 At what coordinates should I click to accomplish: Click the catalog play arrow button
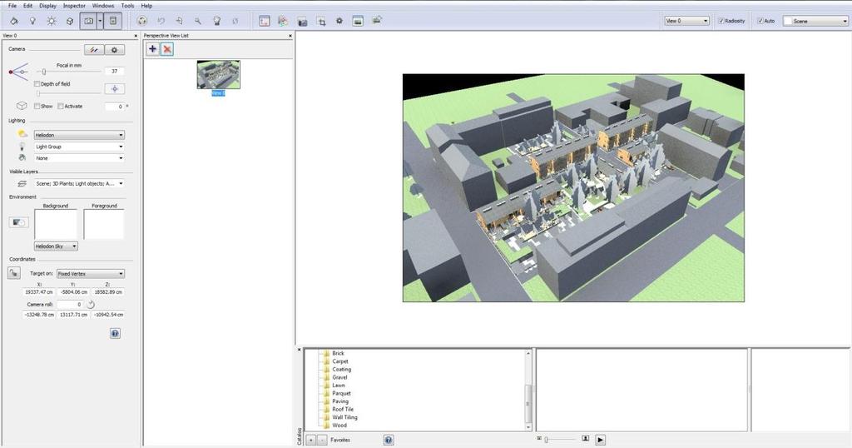pos(600,440)
